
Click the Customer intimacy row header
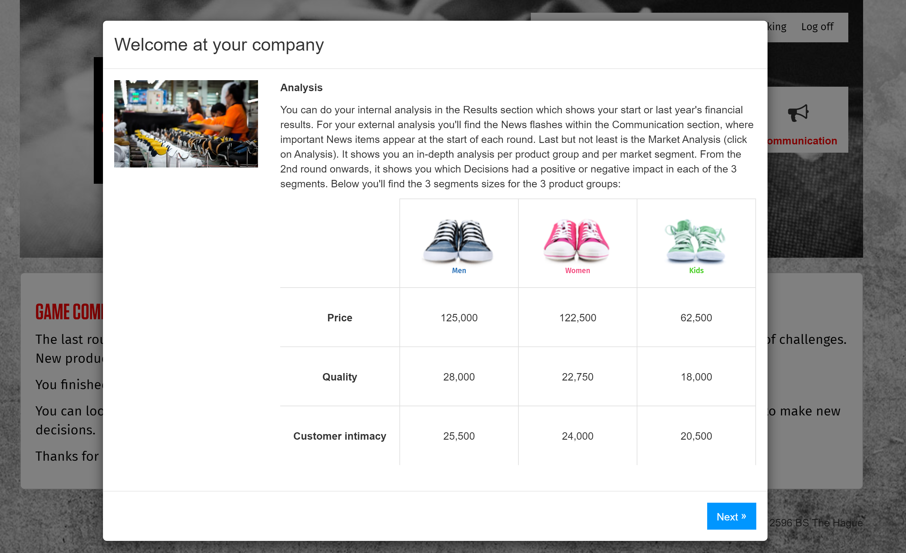click(x=339, y=436)
